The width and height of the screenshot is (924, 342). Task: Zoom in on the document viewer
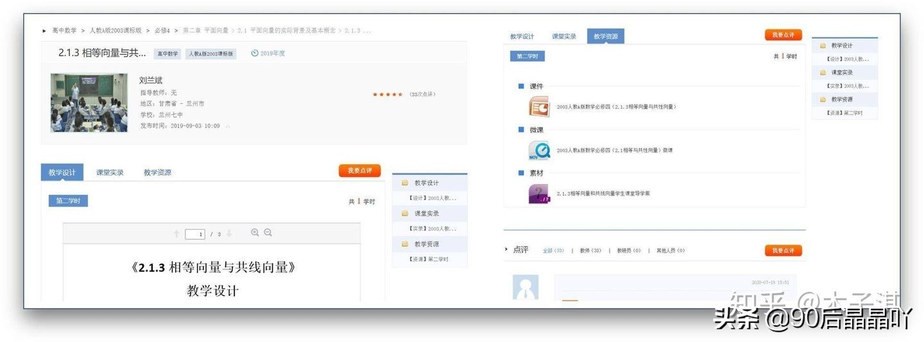[x=255, y=233]
